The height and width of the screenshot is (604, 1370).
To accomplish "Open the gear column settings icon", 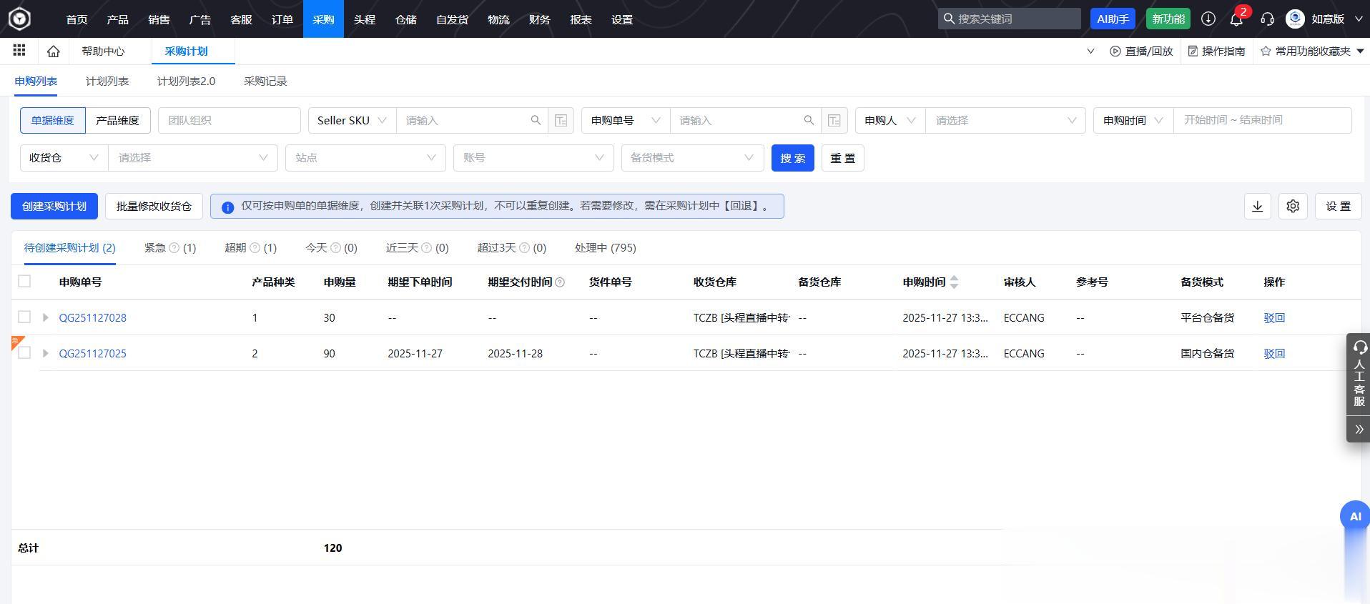I will point(1293,206).
